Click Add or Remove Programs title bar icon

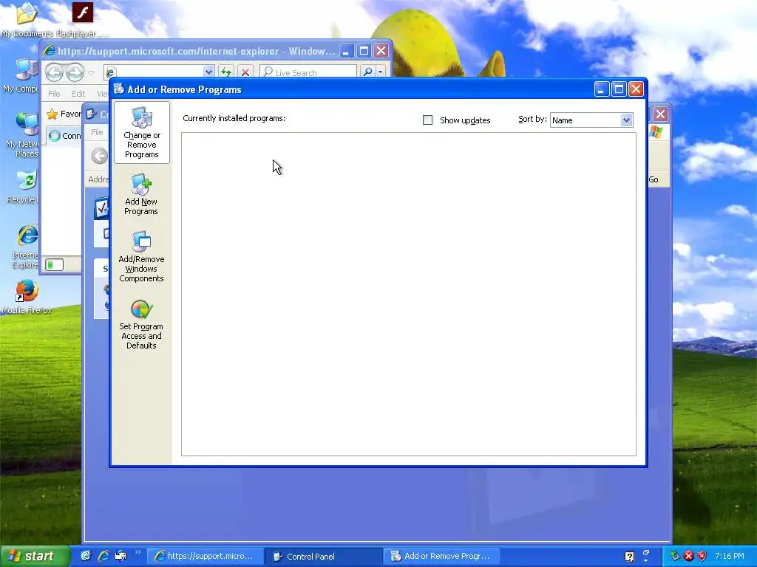[x=119, y=89]
